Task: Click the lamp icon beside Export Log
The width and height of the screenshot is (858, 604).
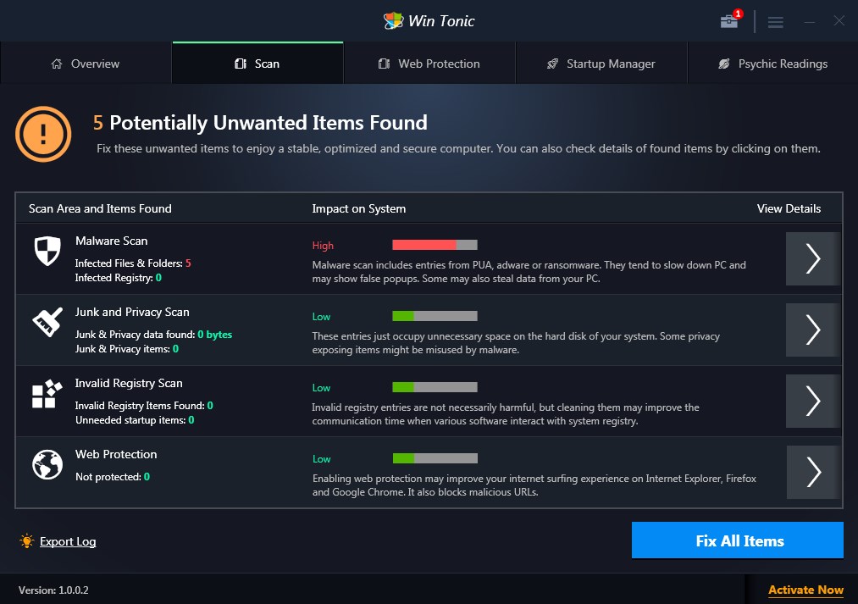Action: tap(25, 541)
